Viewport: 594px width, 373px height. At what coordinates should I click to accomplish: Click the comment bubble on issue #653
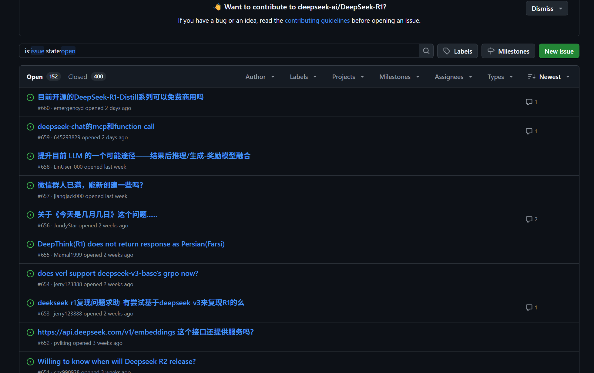point(529,308)
